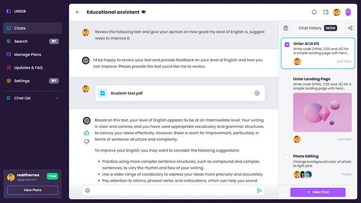Go to Updates & FAQ

[x=28, y=68]
